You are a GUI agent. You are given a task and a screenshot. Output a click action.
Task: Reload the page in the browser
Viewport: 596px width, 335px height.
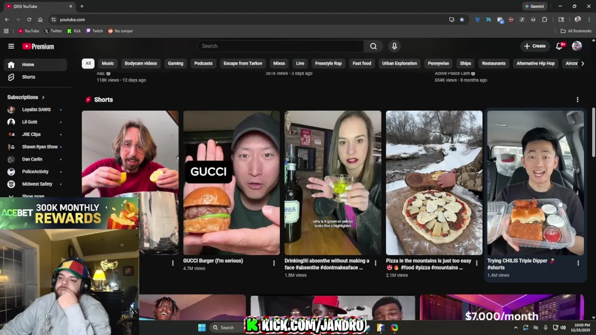(29, 20)
